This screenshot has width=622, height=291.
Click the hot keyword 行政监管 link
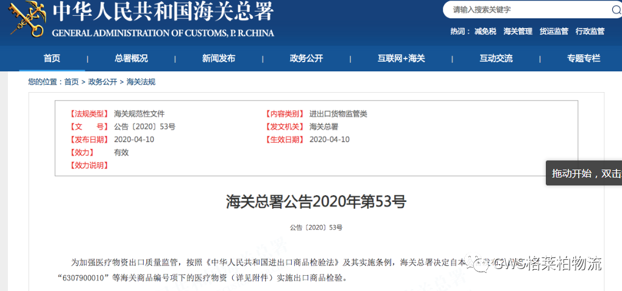click(590, 31)
